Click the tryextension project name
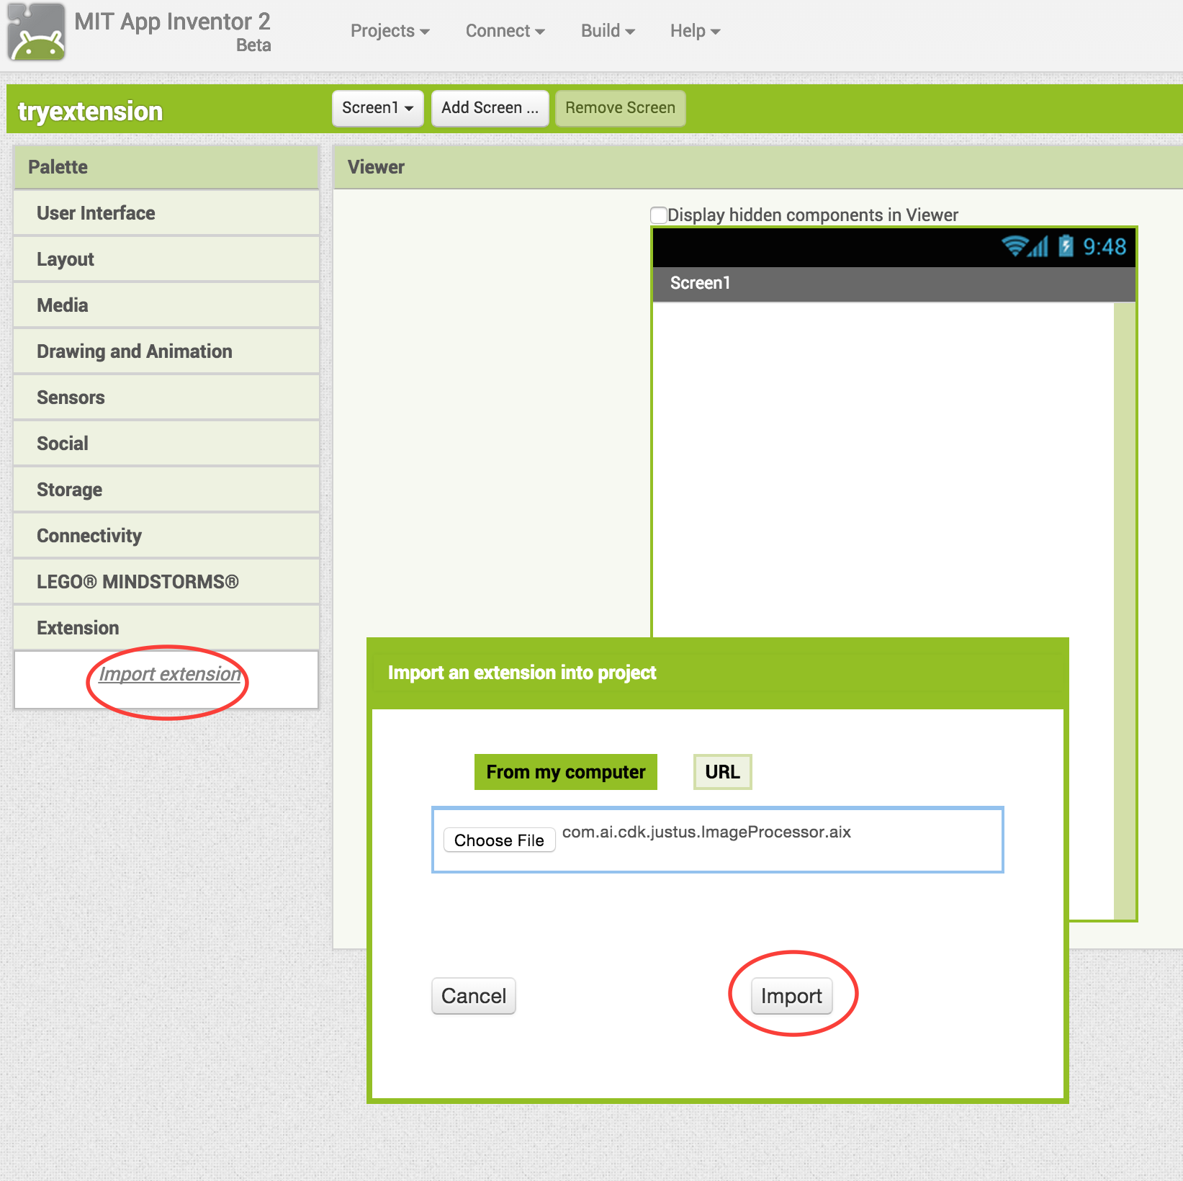1183x1181 pixels. (x=90, y=112)
